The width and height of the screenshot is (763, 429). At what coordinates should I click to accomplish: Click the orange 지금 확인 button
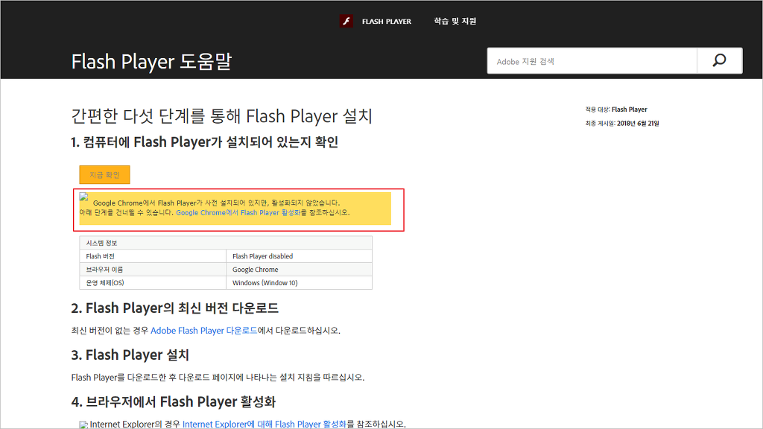tap(104, 174)
